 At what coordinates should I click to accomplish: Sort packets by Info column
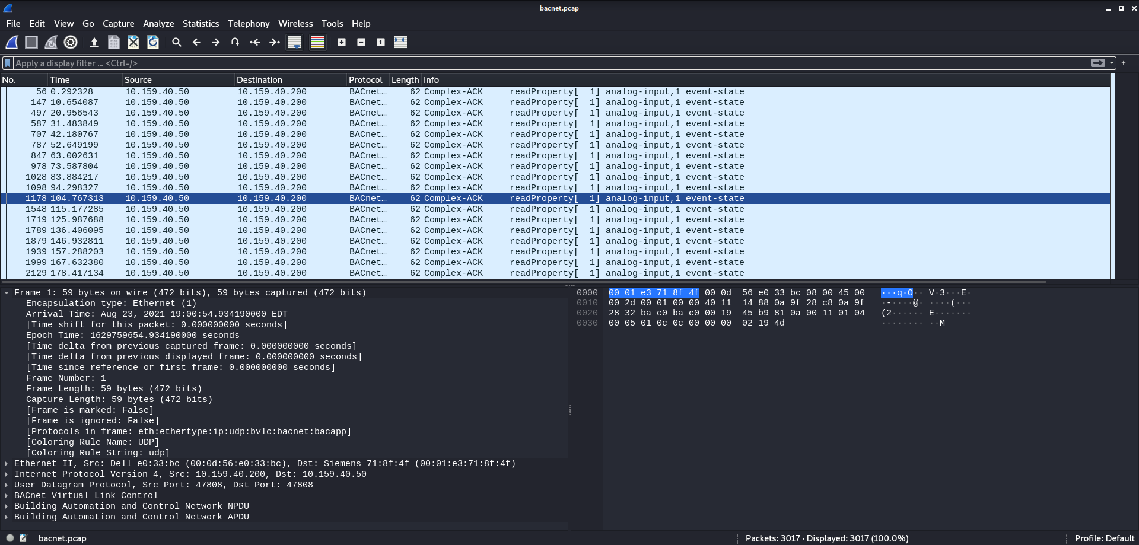click(x=765, y=79)
